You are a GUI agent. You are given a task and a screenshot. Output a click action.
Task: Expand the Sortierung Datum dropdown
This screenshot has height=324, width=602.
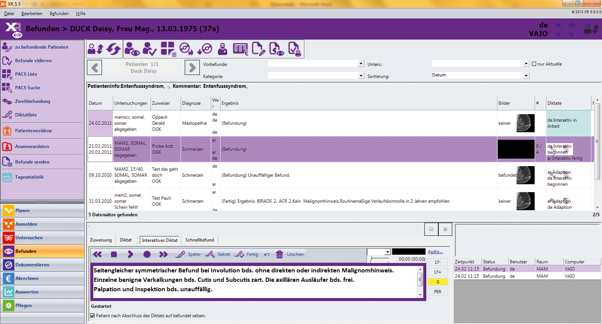pyautogui.click(x=526, y=75)
